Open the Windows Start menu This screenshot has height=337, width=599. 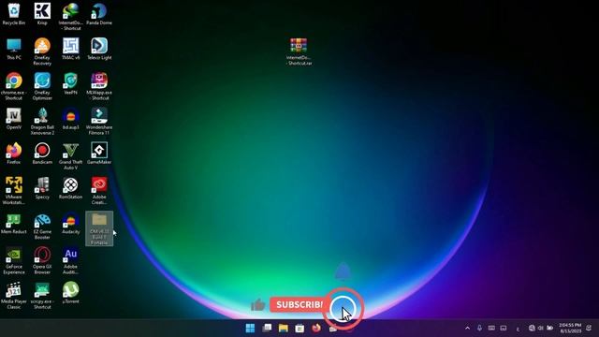tap(250, 328)
